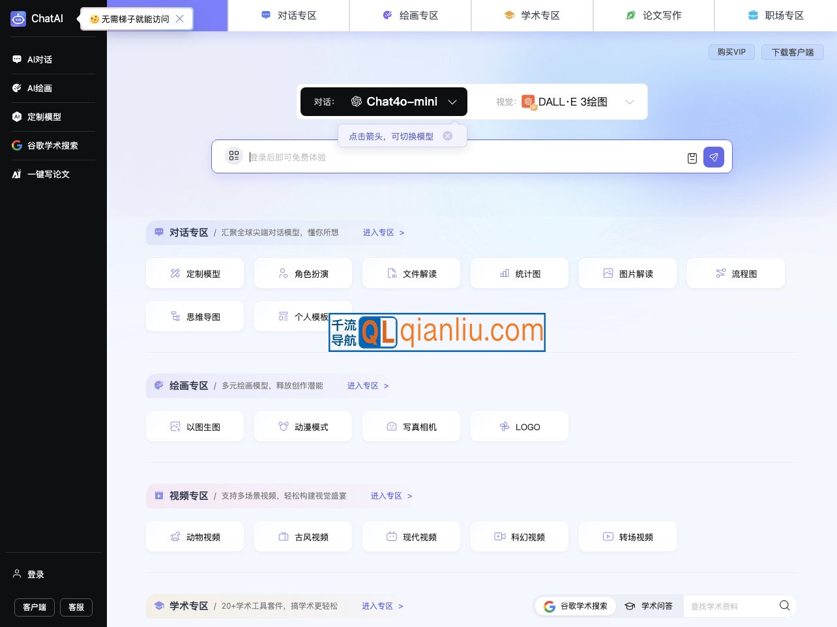The image size is (837, 627).
Task: Close the 无需梯子就能访问 notice
Action: tap(180, 19)
